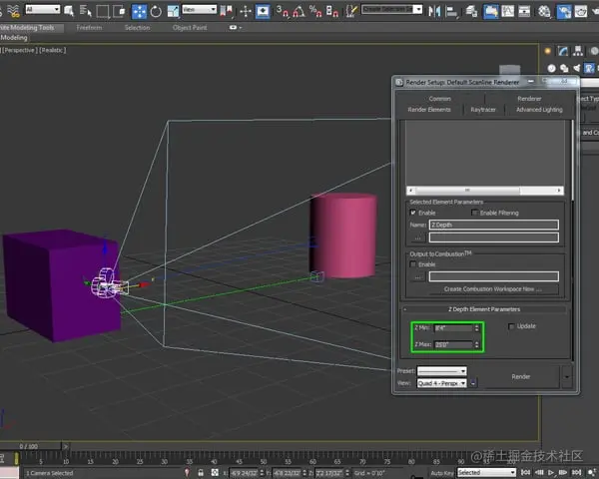The width and height of the screenshot is (599, 479).
Task: Click the time slider showing 0 / 100
Action: [29, 446]
